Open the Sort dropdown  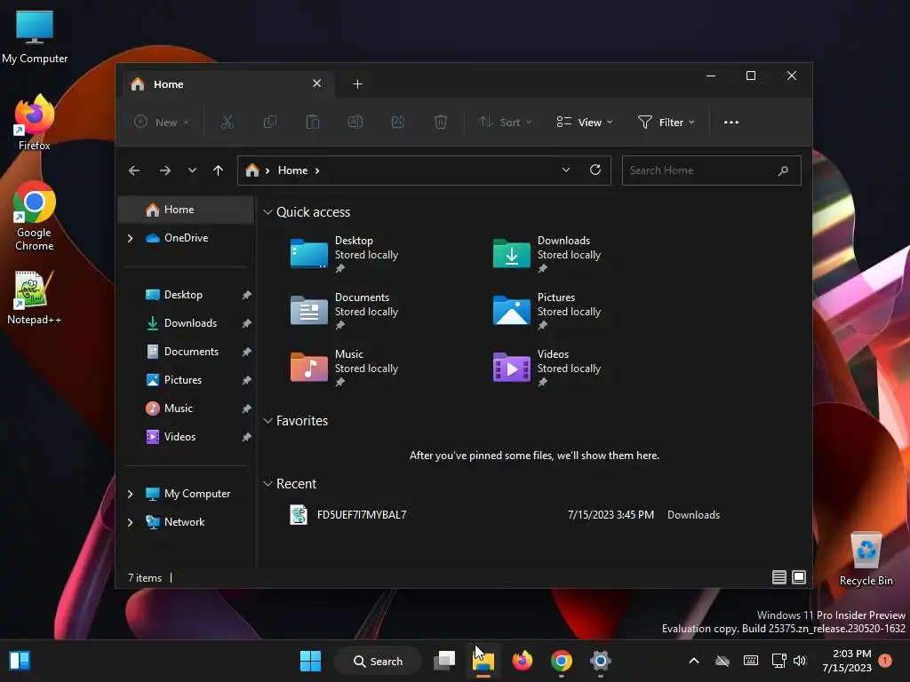(505, 123)
